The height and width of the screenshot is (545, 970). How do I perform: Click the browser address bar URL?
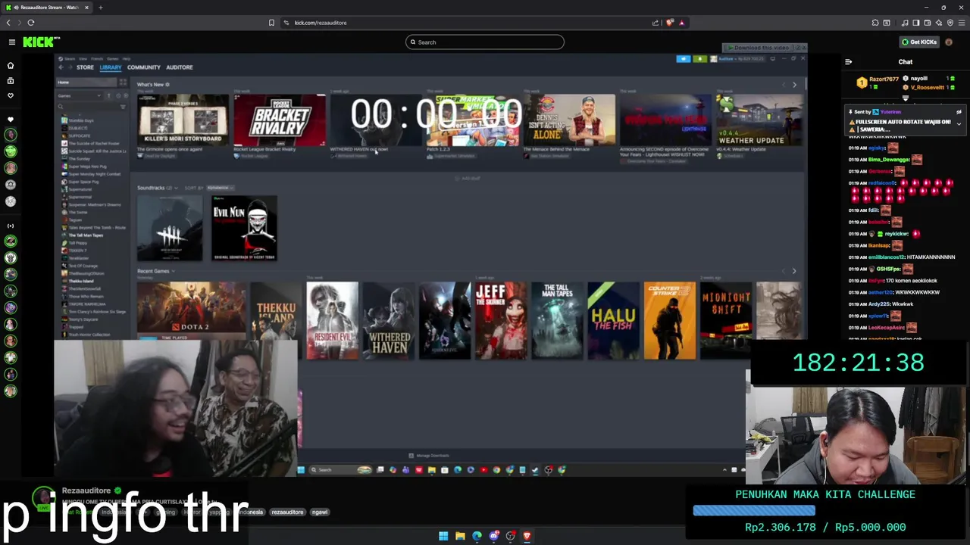(x=321, y=23)
